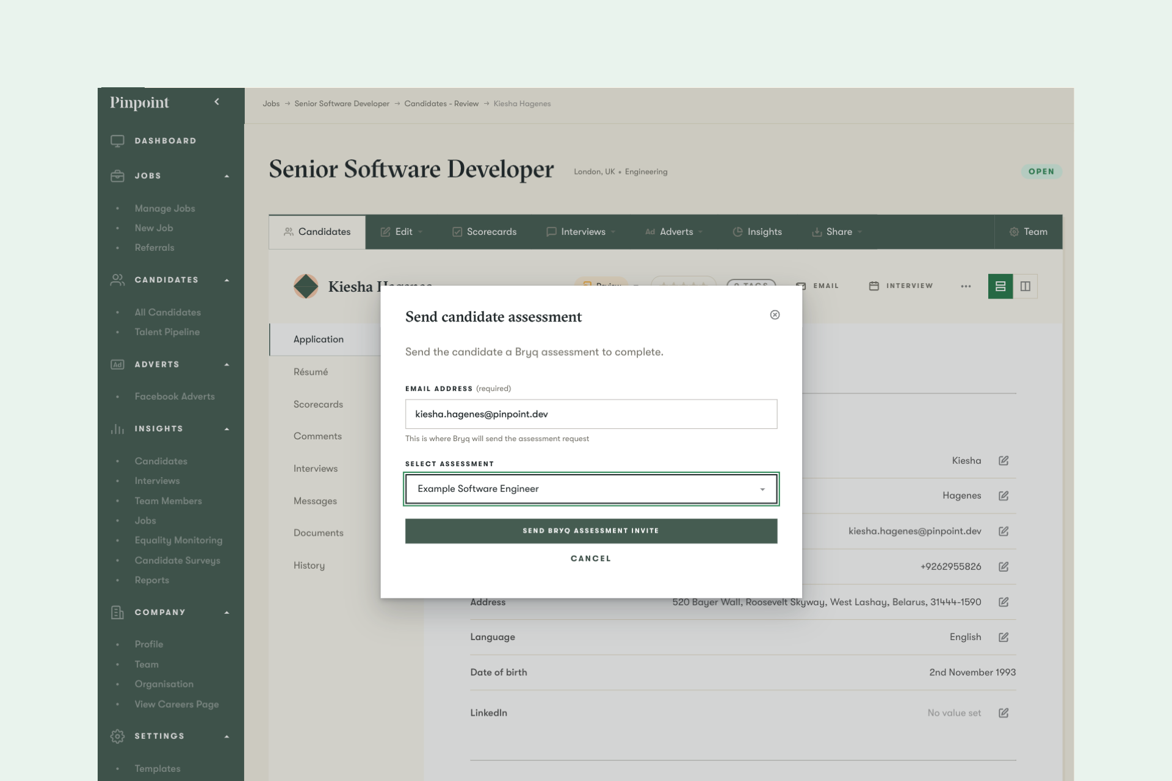The width and height of the screenshot is (1172, 781).
Task: Click the Dashboard monitor icon
Action: tap(117, 141)
